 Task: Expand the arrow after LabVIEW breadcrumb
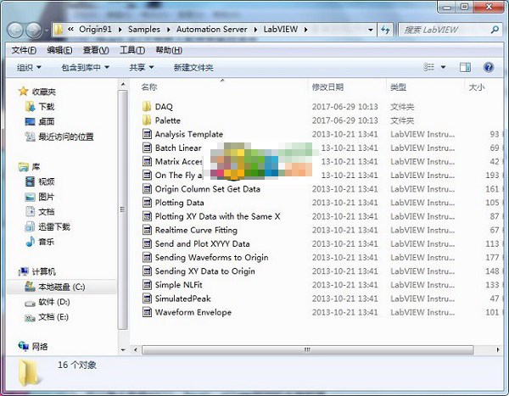[x=305, y=30]
